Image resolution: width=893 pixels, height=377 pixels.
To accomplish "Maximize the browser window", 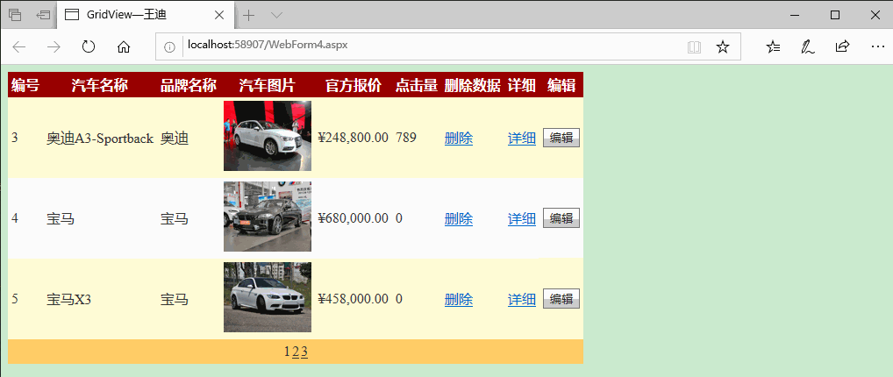I will (x=835, y=16).
